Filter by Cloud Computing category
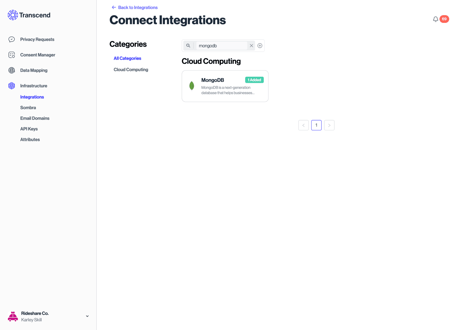Viewport: 464px width, 330px height. [x=131, y=70]
